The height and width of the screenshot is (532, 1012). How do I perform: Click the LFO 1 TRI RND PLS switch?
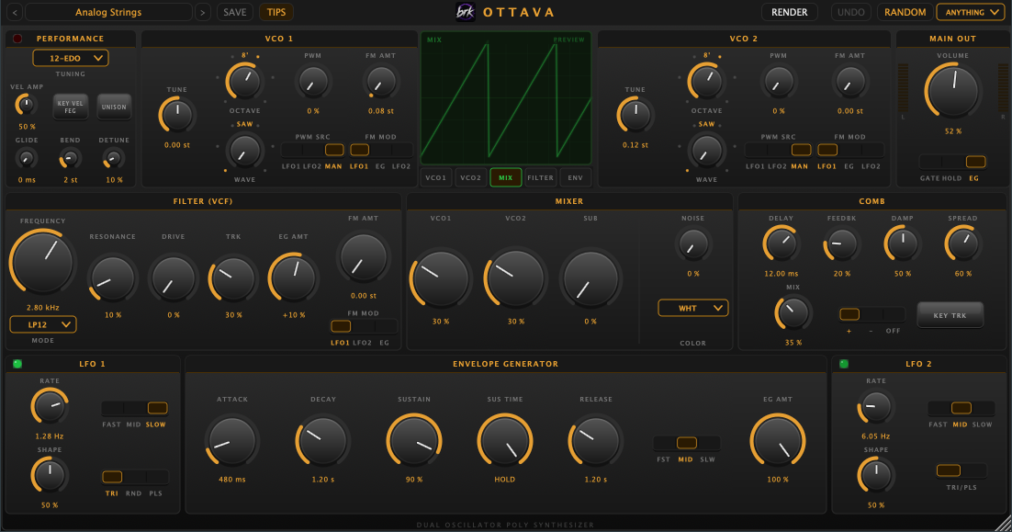[x=135, y=477]
